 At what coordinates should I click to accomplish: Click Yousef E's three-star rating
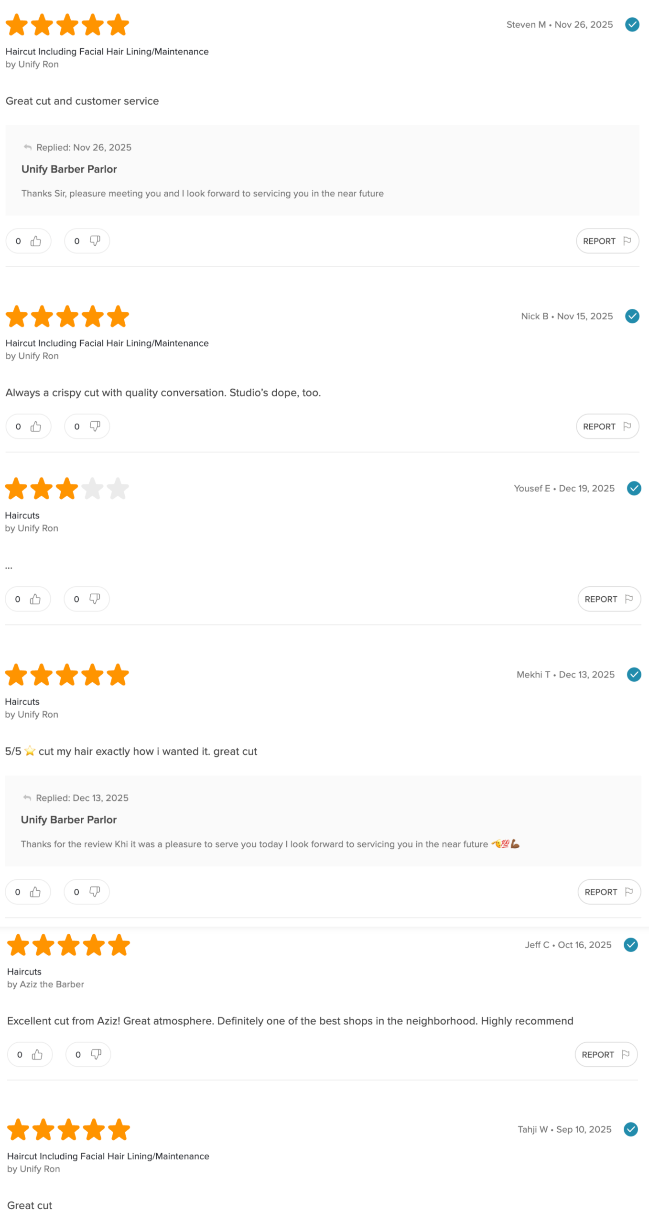click(x=67, y=489)
